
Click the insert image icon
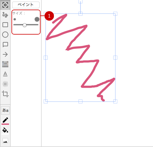pyautogui.click(x=5, y=141)
